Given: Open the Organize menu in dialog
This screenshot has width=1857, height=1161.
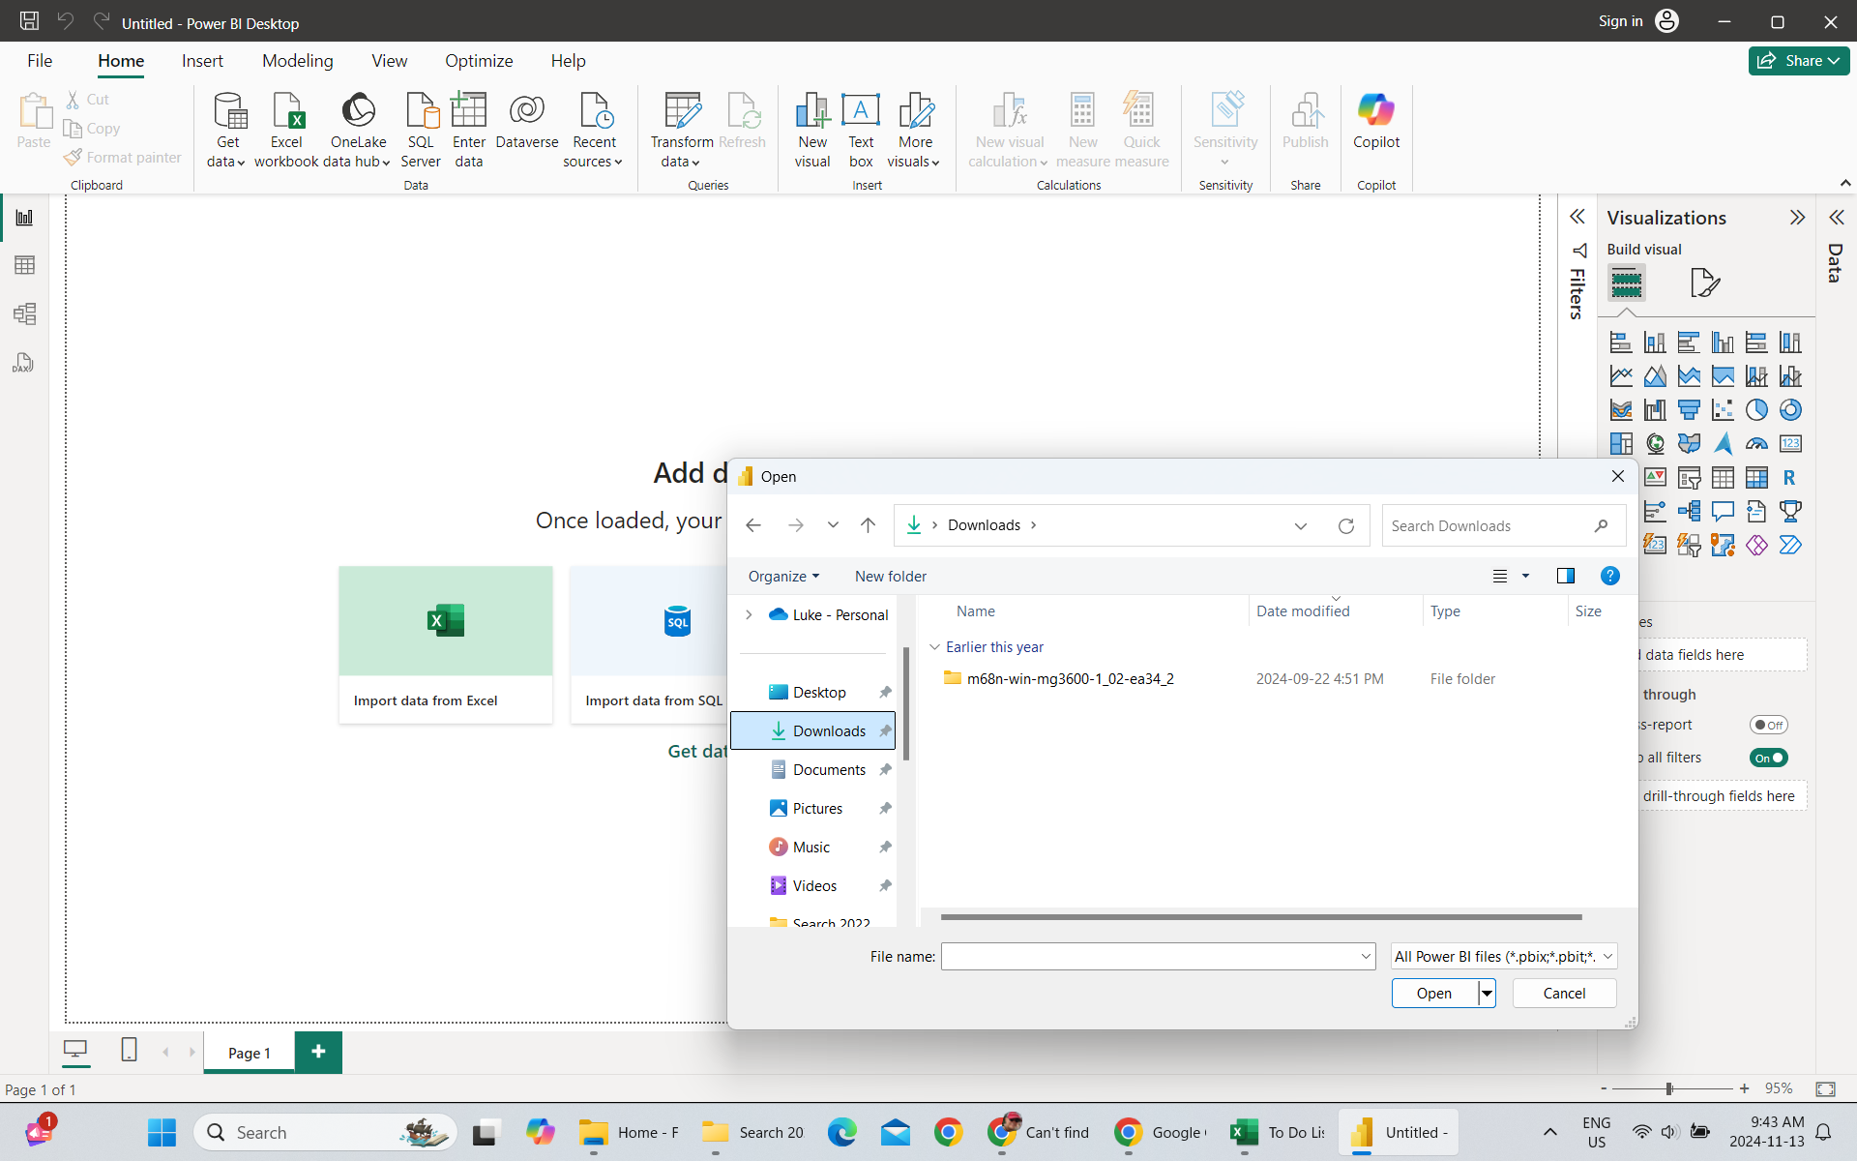Looking at the screenshot, I should tap(783, 576).
